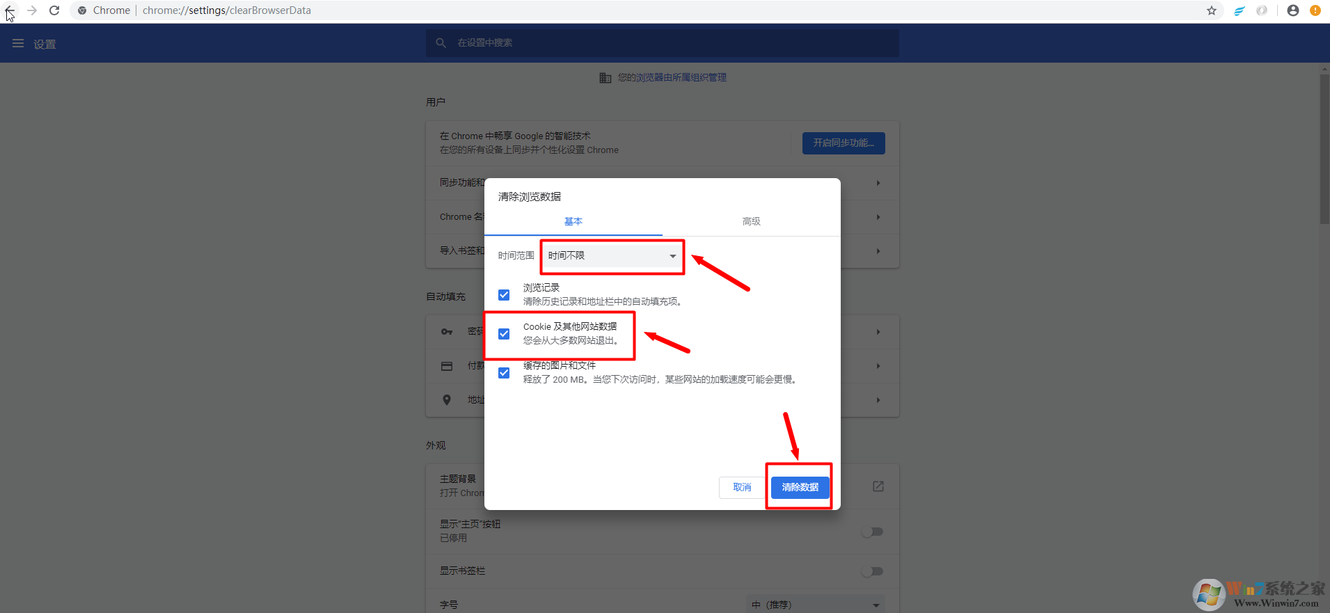This screenshot has height=613, width=1330.
Task: Click the 取消 button
Action: 742,487
